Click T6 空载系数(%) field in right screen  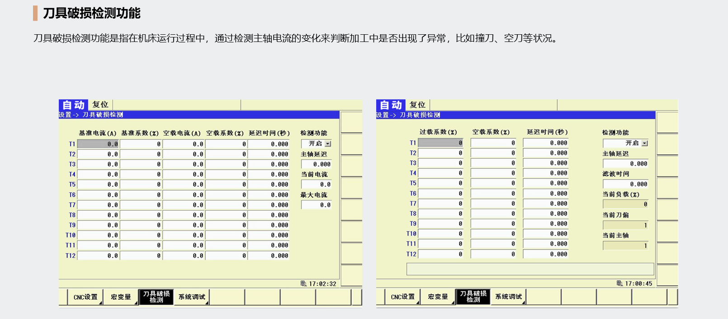pyautogui.click(x=493, y=194)
